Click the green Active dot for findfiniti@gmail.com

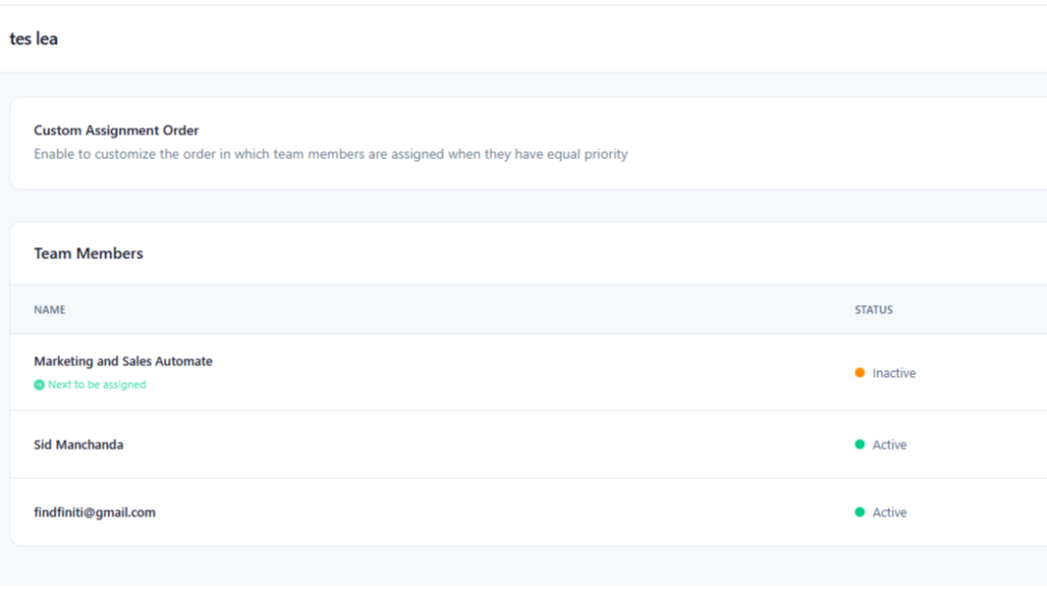[x=859, y=511]
